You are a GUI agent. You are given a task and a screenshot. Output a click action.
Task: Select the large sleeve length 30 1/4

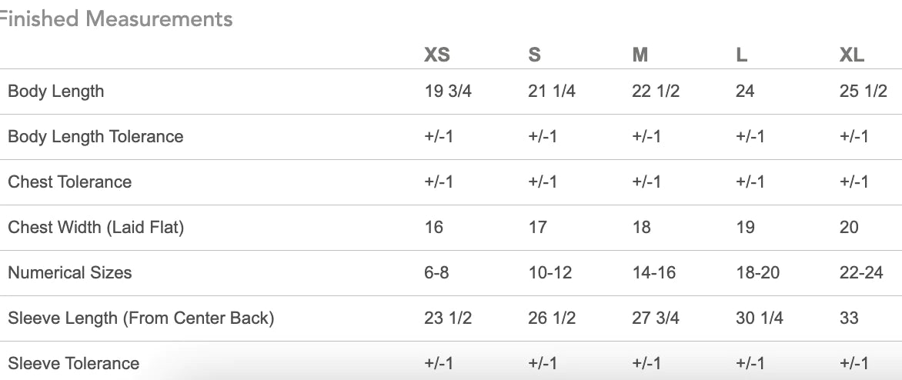(x=760, y=318)
